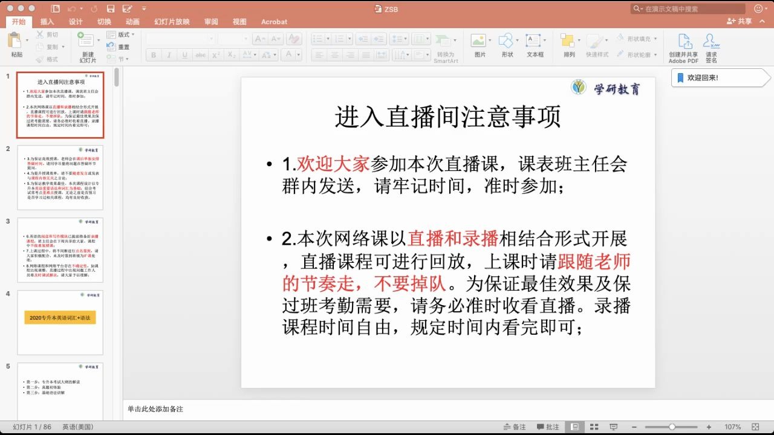
Task: Open the Slide Show (幻灯片放映) tab
Action: pos(172,22)
